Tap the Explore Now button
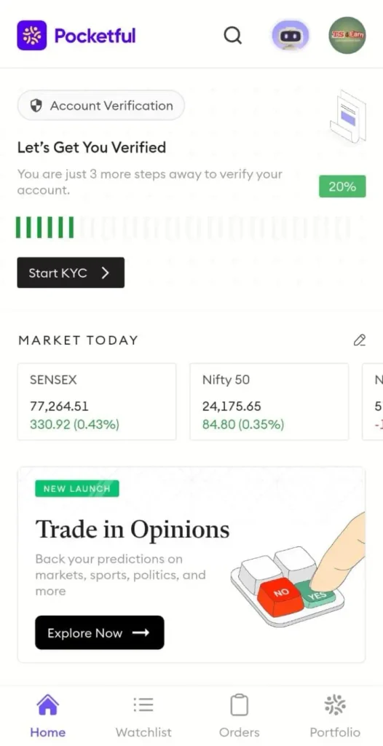The image size is (383, 746). [100, 633]
